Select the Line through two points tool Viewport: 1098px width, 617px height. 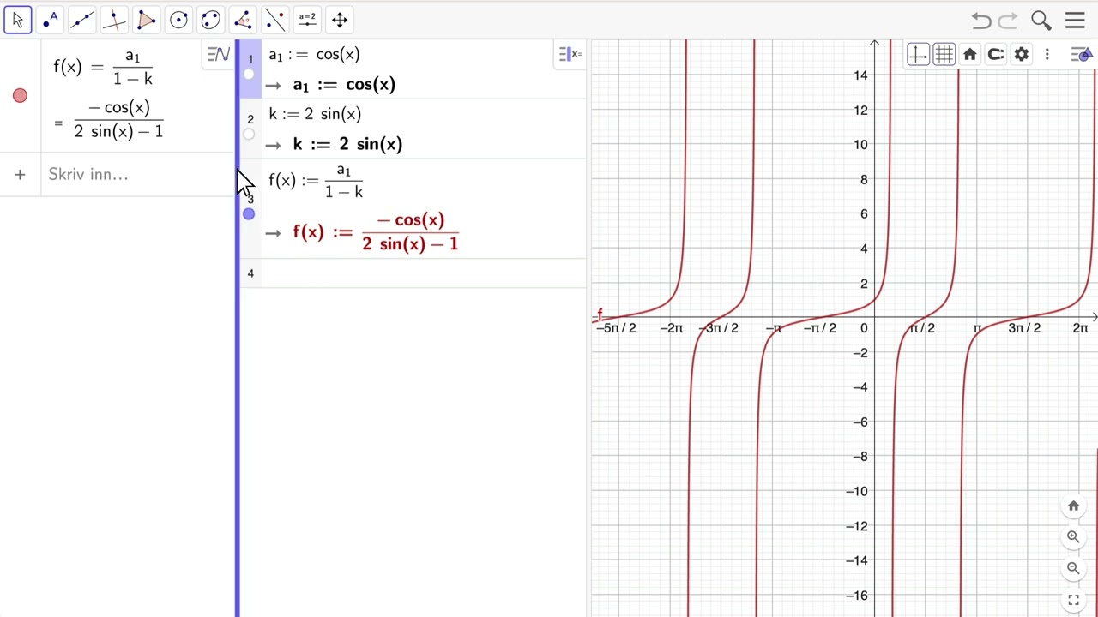click(82, 20)
